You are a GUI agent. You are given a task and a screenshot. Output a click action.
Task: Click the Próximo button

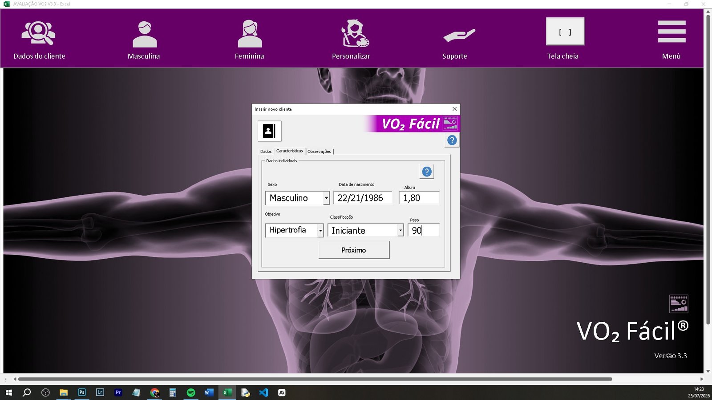pos(354,250)
